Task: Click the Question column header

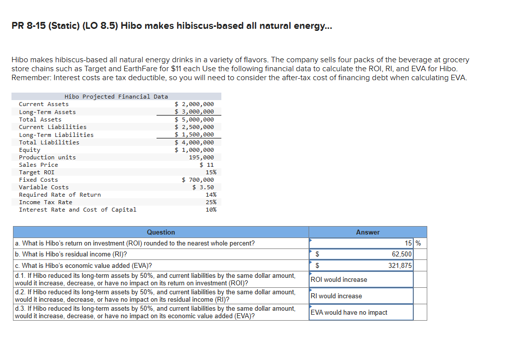Action: point(161,232)
